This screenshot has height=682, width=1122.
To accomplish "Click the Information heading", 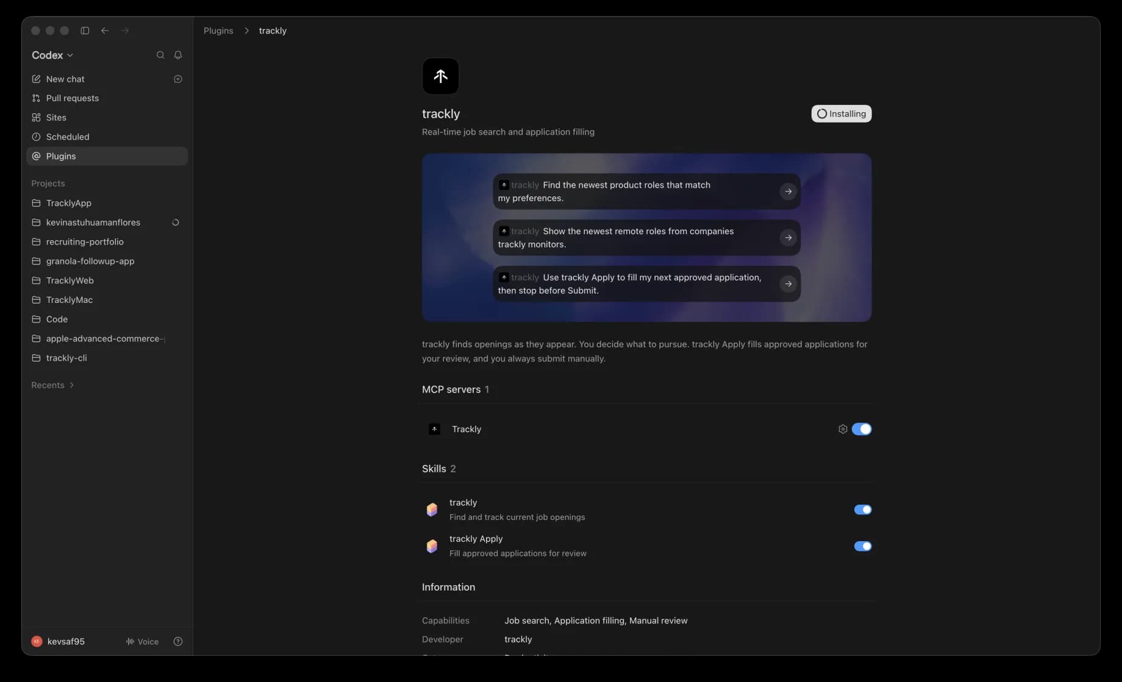I will pyautogui.click(x=448, y=587).
